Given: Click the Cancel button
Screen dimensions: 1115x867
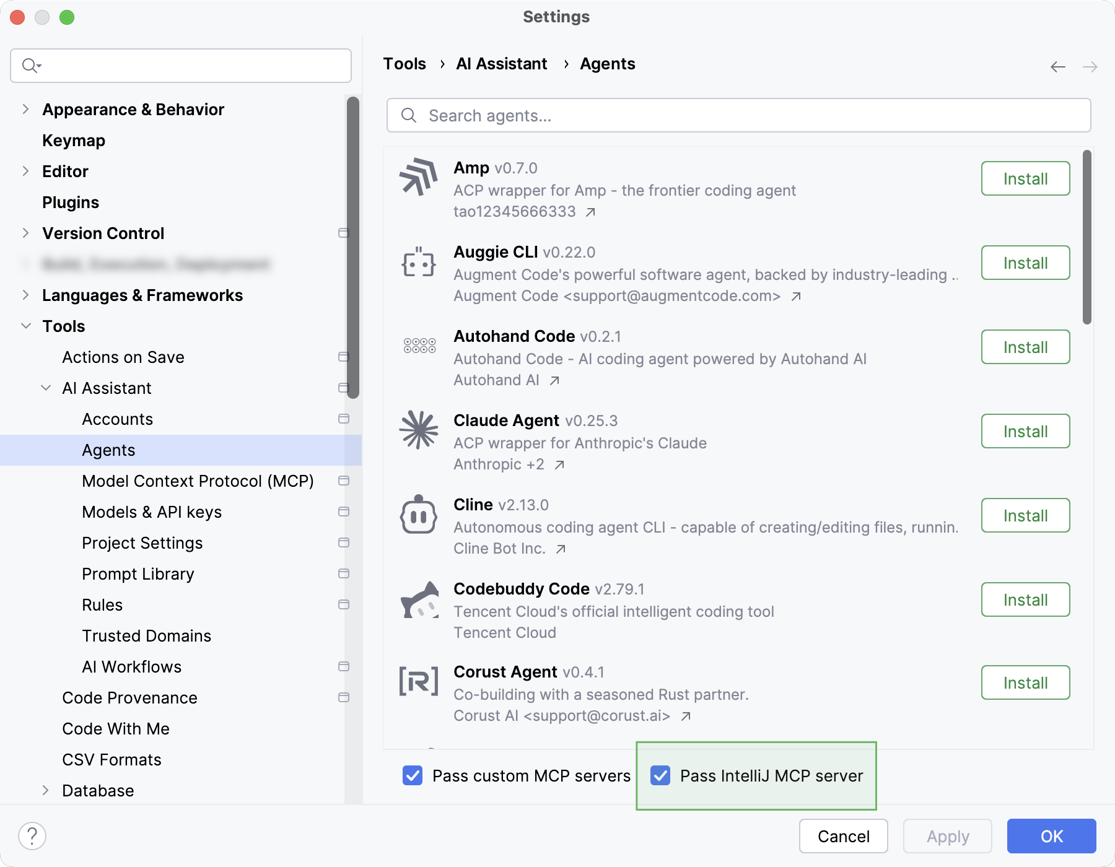Looking at the screenshot, I should (x=843, y=836).
